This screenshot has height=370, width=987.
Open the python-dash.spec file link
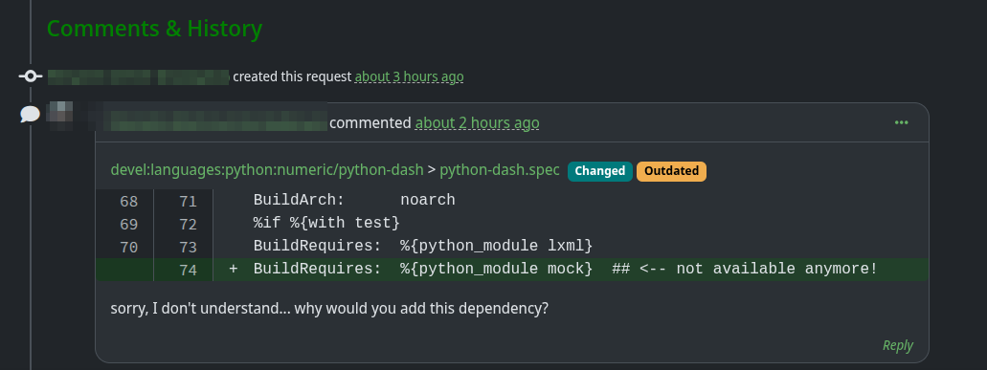499,170
